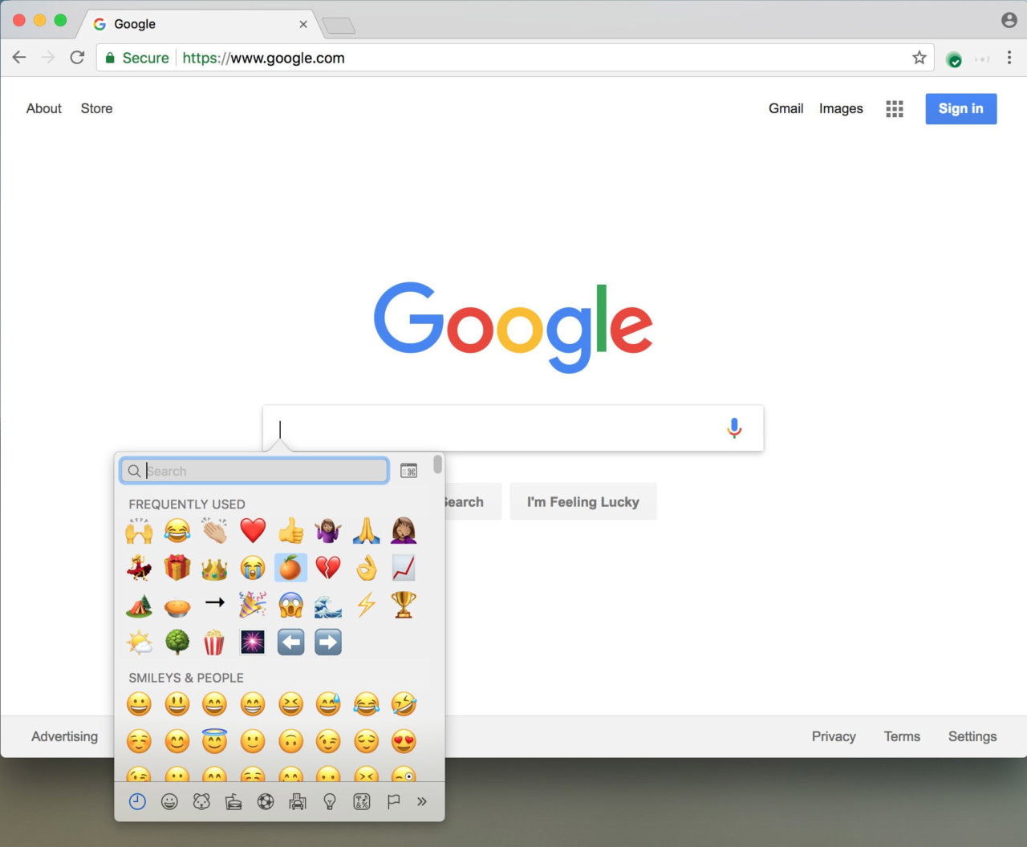Pick the party popper emoji

coord(253,605)
